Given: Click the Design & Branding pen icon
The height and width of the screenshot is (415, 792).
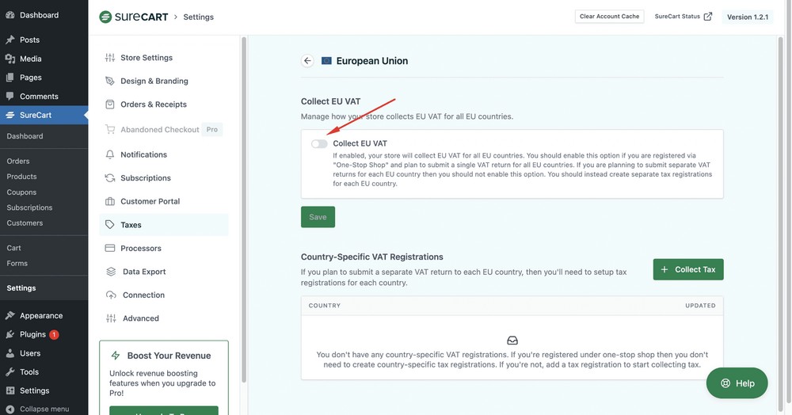Looking at the screenshot, I should coord(109,81).
